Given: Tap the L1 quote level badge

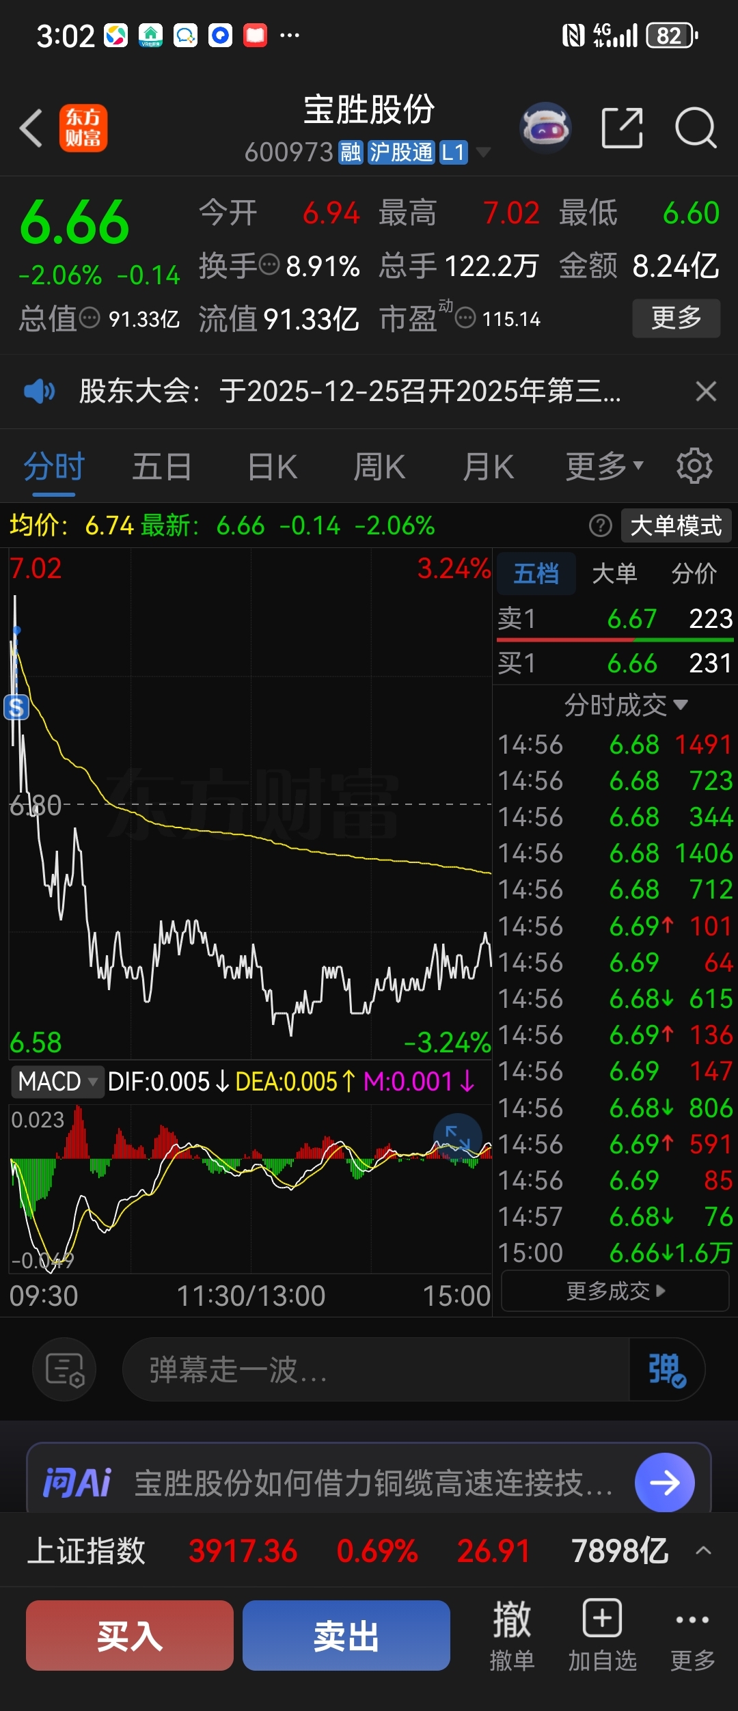Looking at the screenshot, I should click(453, 152).
